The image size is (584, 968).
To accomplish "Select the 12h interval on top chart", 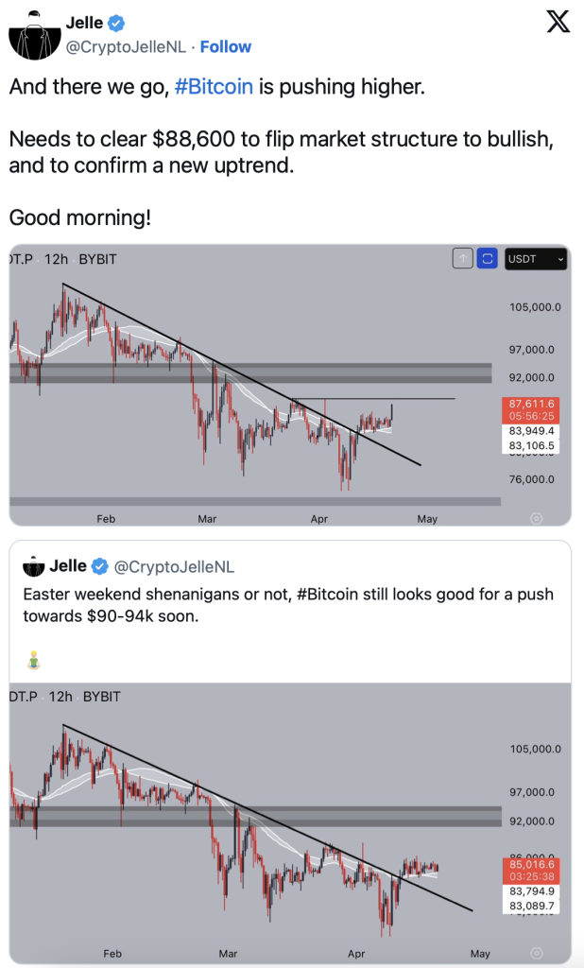I will point(56,259).
